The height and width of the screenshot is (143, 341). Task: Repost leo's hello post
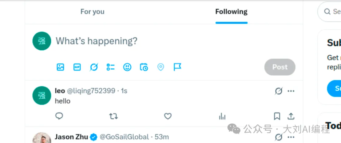pyautogui.click(x=113, y=116)
